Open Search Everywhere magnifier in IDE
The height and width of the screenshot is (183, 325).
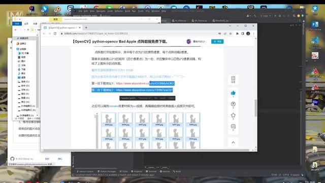coord(294,16)
